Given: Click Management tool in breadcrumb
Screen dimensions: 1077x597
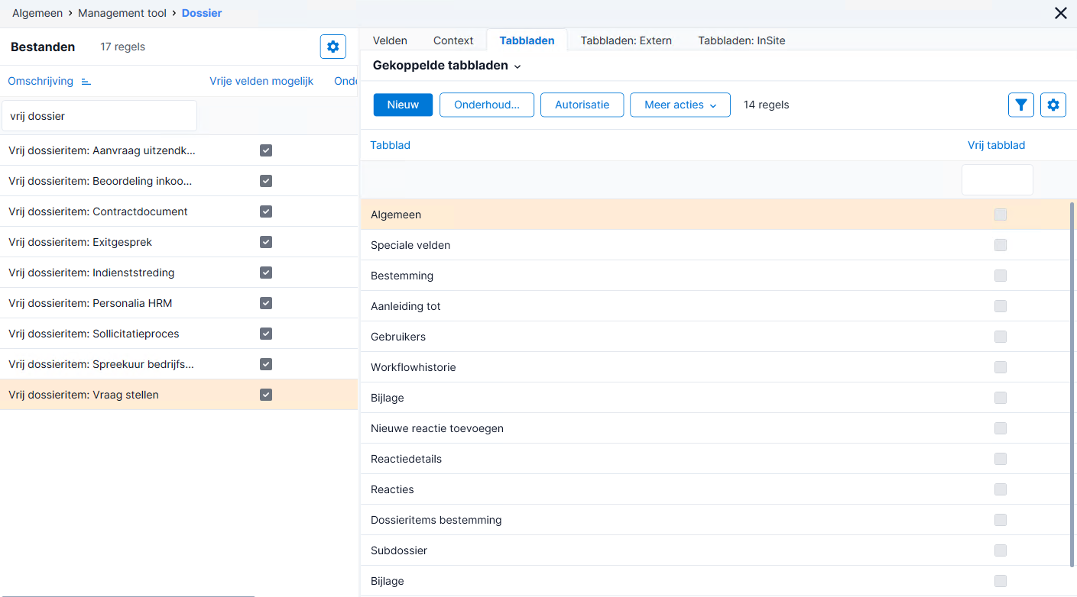Looking at the screenshot, I should pyautogui.click(x=122, y=13).
